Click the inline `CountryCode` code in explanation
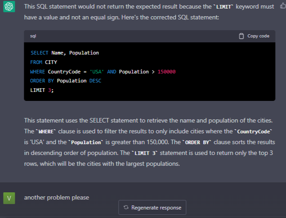Viewport: 286px width, 218px height. click(253, 132)
